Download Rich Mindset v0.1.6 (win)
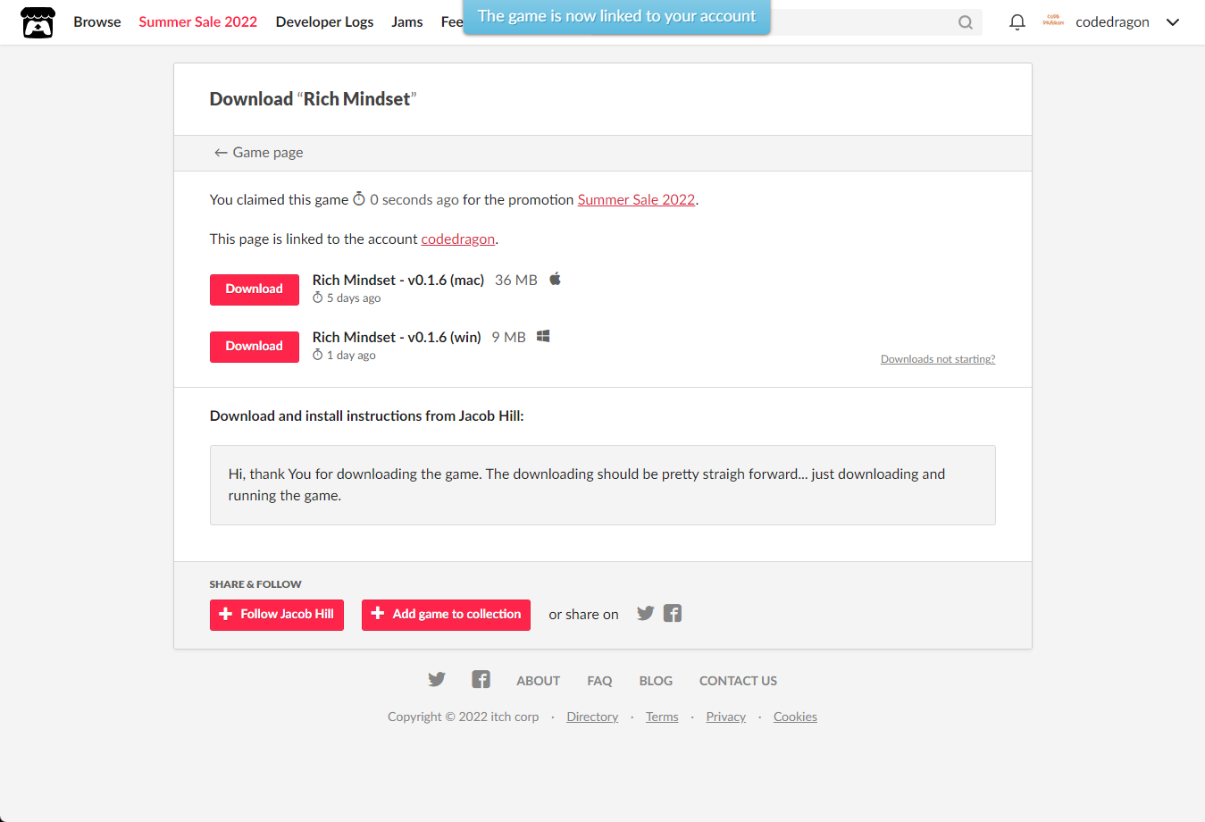Screen dimensions: 1205x822 click(x=255, y=347)
